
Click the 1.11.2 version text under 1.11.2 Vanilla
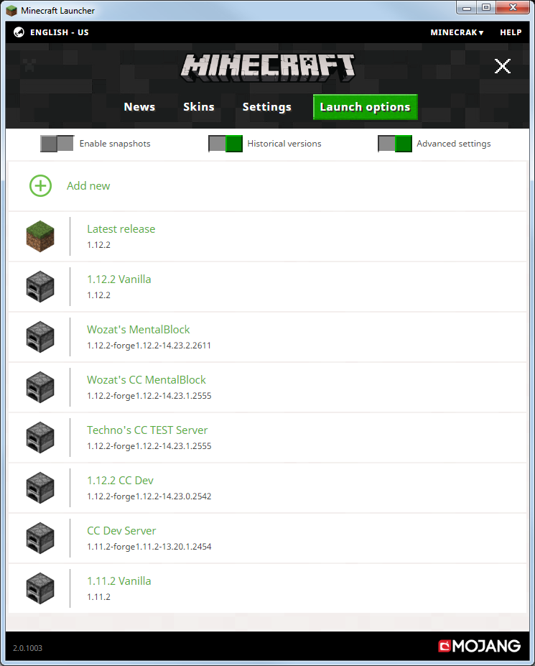click(x=98, y=597)
